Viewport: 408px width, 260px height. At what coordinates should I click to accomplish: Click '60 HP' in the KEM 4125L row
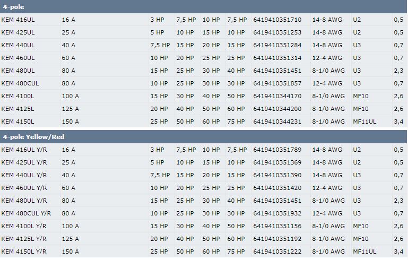[x=236, y=109]
